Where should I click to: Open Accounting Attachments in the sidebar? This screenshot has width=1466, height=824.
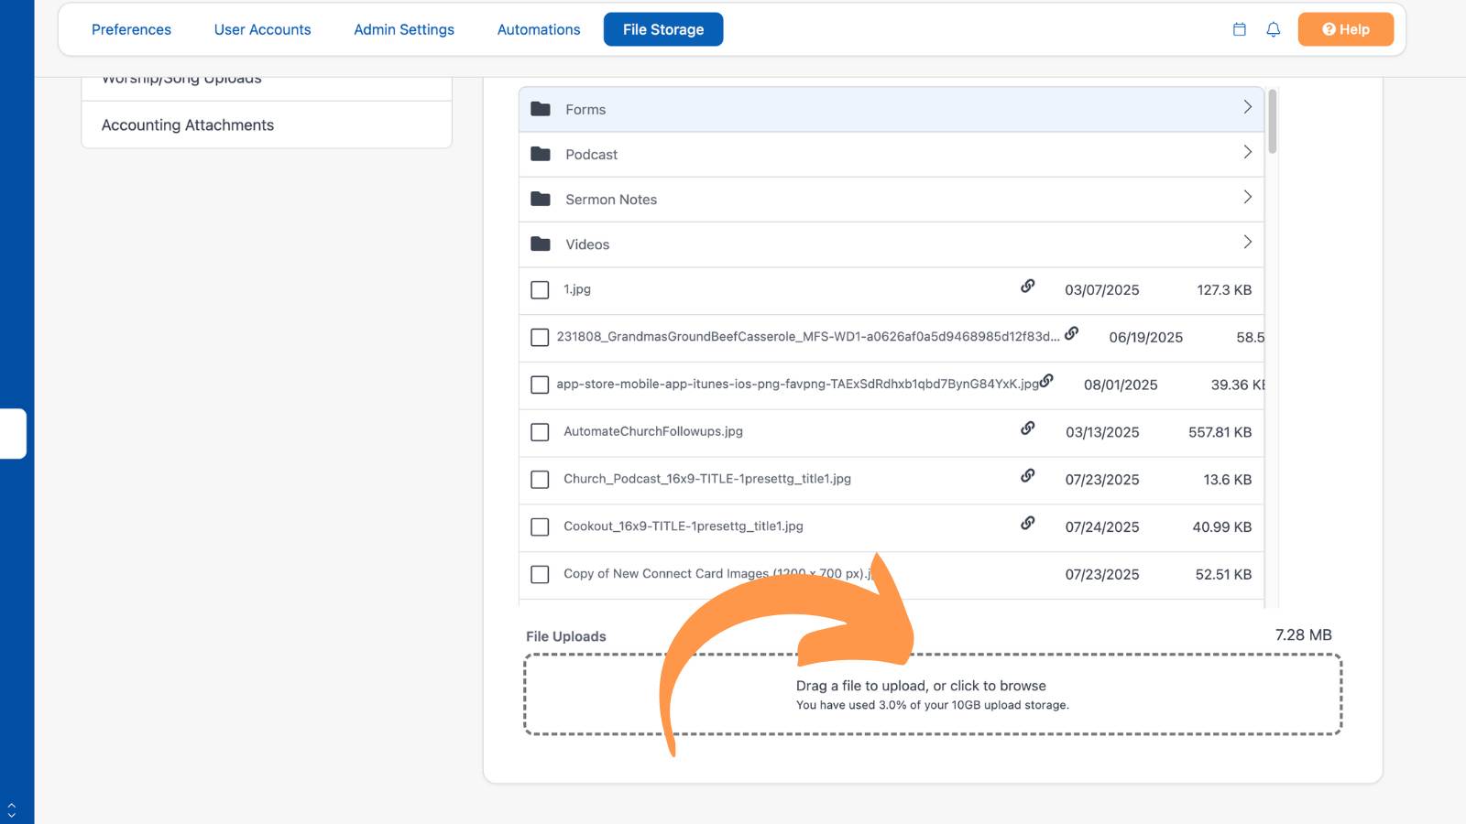click(x=267, y=125)
